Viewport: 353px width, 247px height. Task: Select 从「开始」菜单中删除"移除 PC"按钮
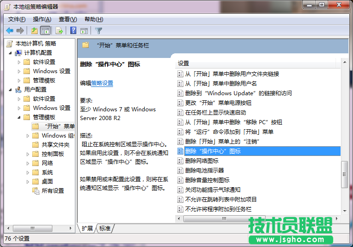coord(233,122)
